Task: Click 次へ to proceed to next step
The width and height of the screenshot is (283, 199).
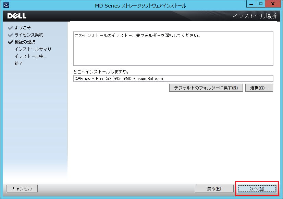Action: [257, 188]
